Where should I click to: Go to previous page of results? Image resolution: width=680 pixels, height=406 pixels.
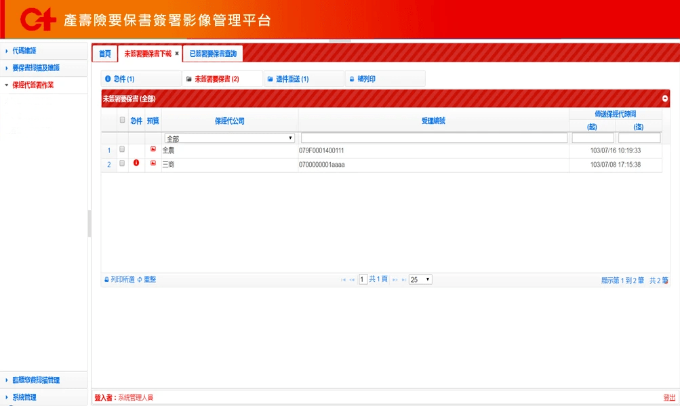(352, 280)
